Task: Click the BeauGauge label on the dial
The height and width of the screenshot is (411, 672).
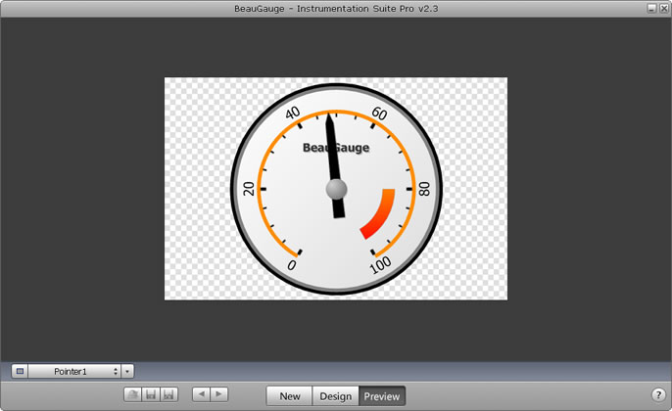Action: point(336,148)
